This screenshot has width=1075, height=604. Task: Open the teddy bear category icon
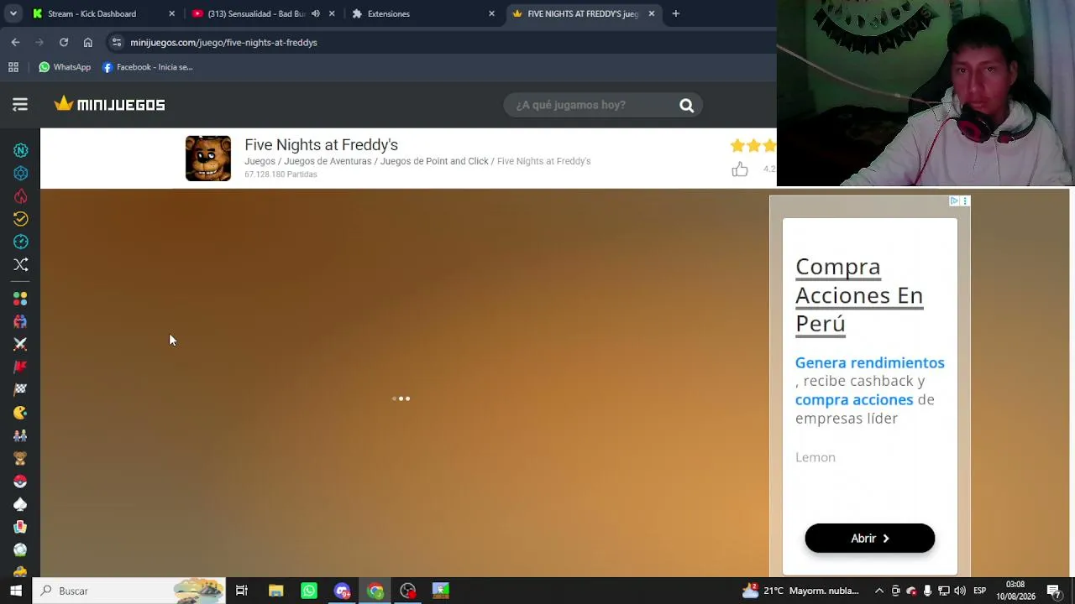pyautogui.click(x=20, y=458)
